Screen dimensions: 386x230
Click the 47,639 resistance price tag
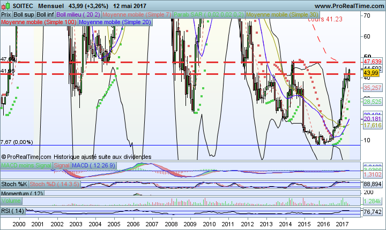373,62
